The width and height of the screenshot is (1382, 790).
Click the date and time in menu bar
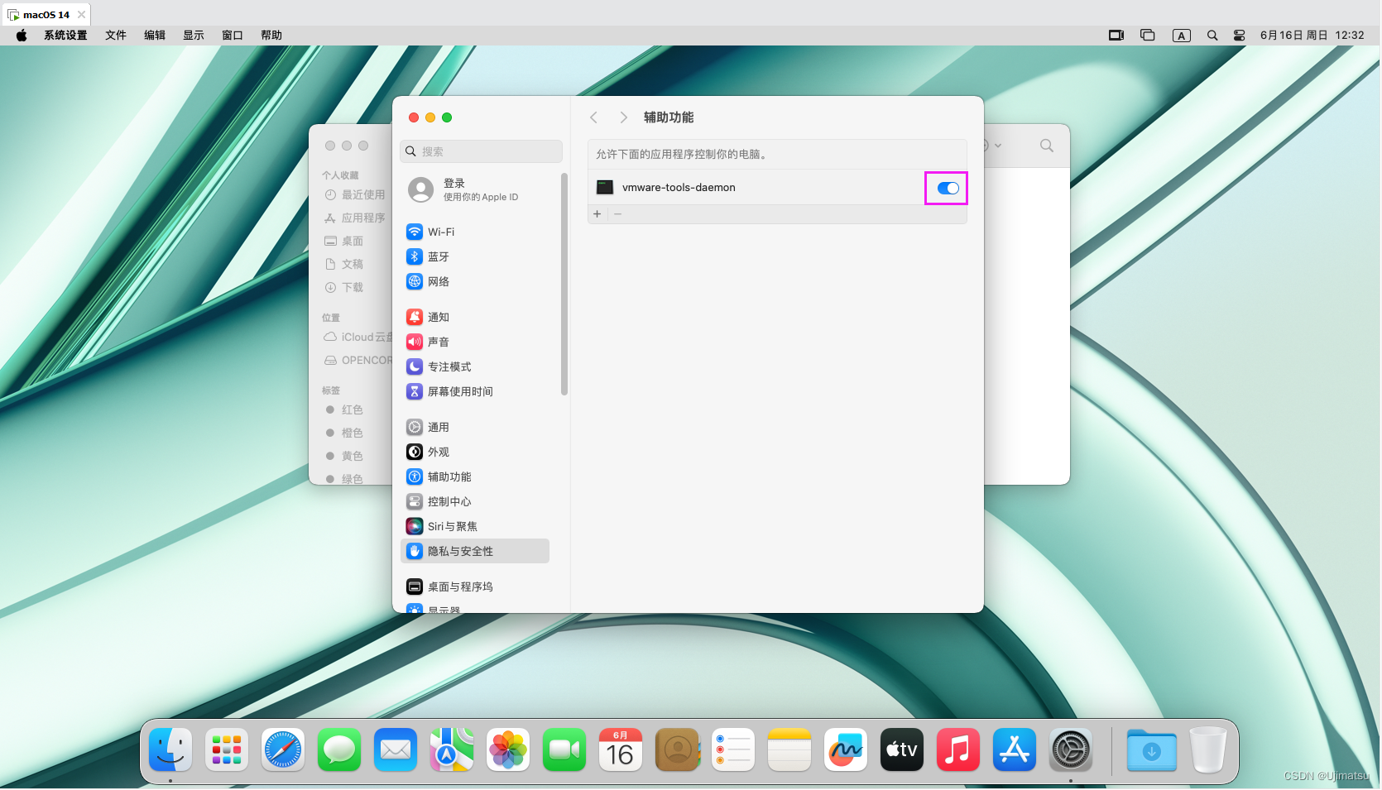point(1312,35)
